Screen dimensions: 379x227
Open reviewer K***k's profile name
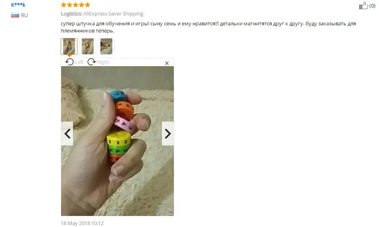pyautogui.click(x=18, y=5)
